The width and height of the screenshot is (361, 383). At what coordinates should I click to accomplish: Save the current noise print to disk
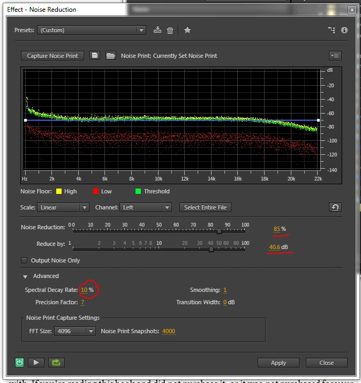(x=95, y=56)
